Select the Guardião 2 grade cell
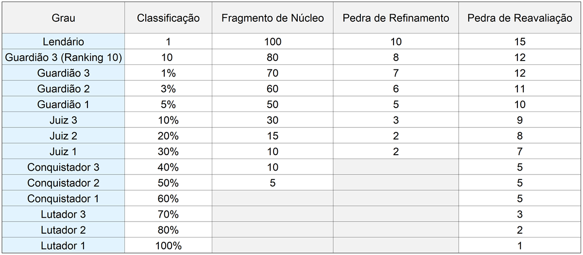The image size is (583, 255). pyautogui.click(x=63, y=89)
